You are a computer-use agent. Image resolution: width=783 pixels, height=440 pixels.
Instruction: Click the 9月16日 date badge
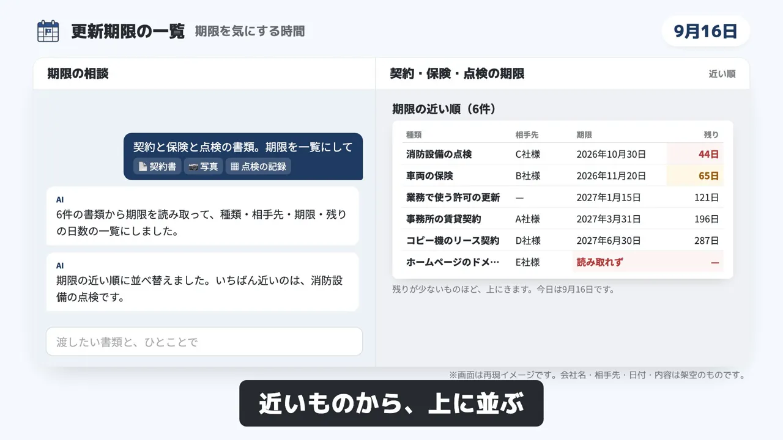[706, 31]
